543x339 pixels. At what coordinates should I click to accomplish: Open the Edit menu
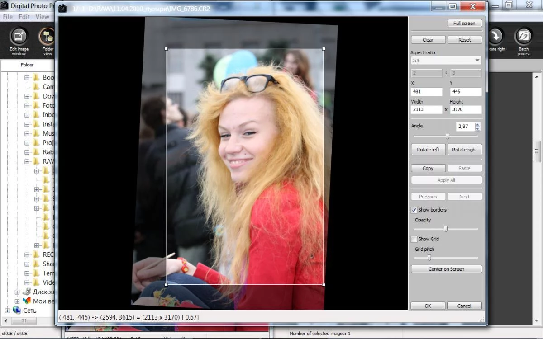[24, 17]
